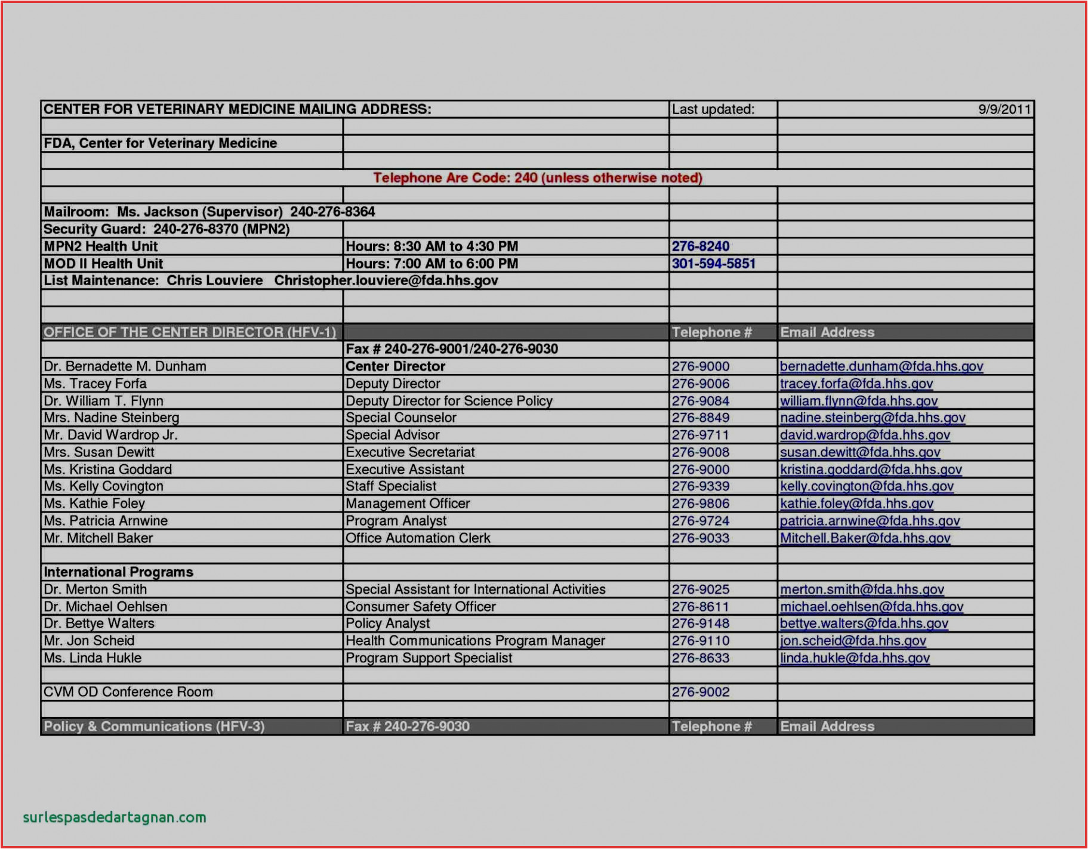Image resolution: width=1088 pixels, height=849 pixels.
Task: Click merton.smith@fda.hhs.gov email link
Action: click(861, 589)
